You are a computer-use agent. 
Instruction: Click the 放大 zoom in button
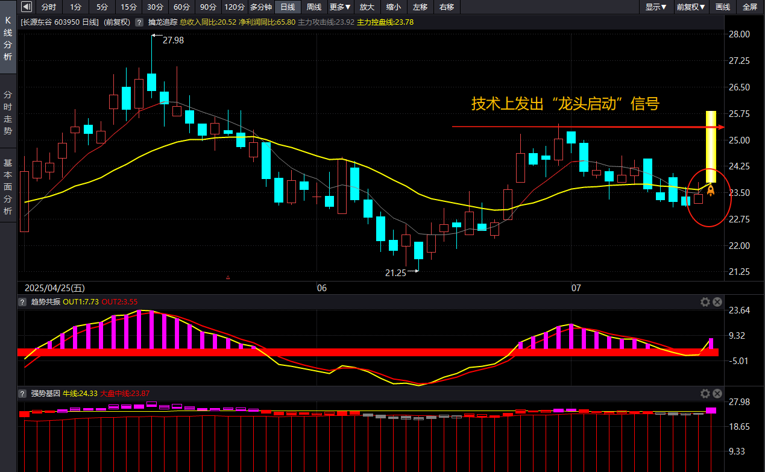[367, 7]
